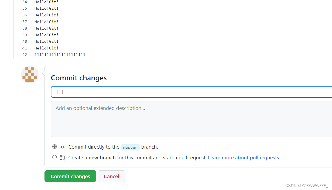332x190 pixels.
Task: Click line number 42 in the editor
Action: [25, 55]
